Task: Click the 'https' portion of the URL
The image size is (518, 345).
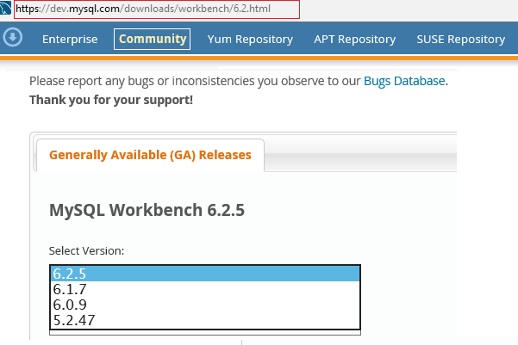Action: [x=28, y=9]
